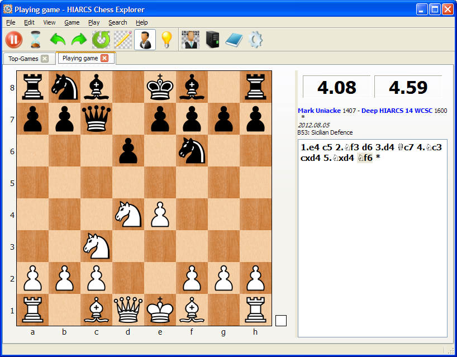This screenshot has width=457, height=357.
Task: Open the black computer tower icon
Action: tap(212, 40)
